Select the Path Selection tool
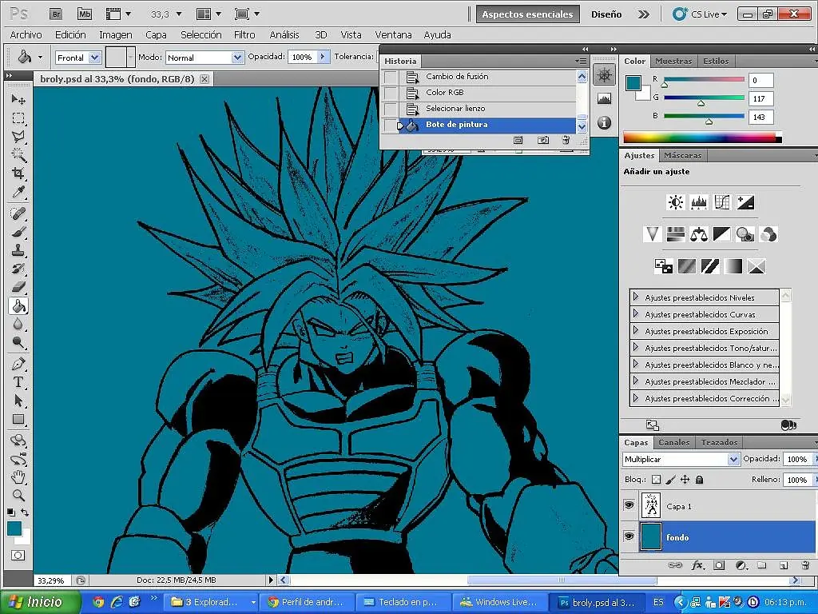The image size is (818, 614). coord(18,401)
